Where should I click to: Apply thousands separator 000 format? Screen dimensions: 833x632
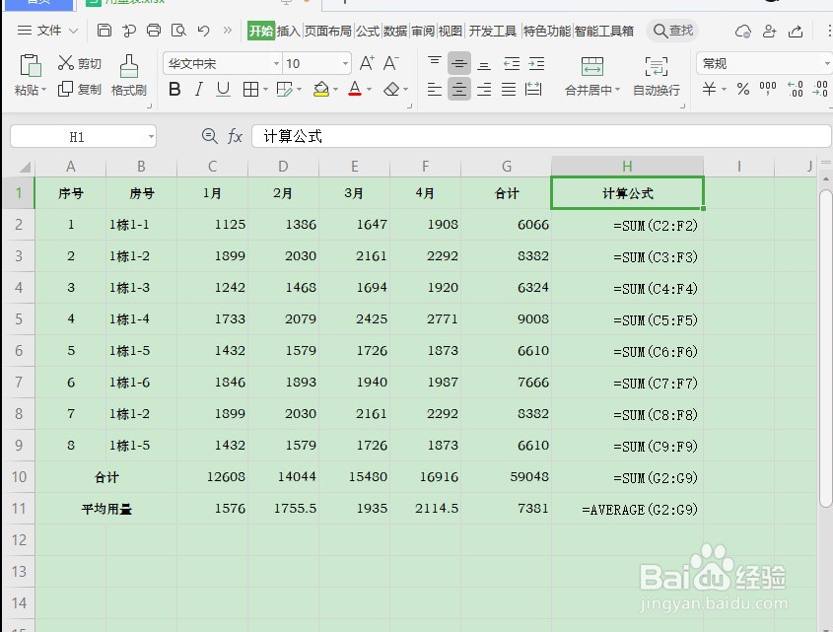[x=768, y=88]
